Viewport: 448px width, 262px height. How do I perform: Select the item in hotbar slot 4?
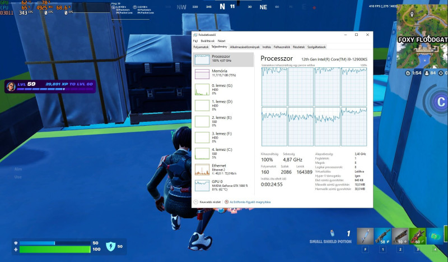(435, 236)
